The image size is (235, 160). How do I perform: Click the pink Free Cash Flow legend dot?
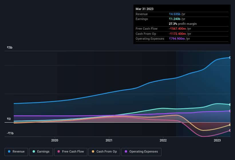coord(59,151)
